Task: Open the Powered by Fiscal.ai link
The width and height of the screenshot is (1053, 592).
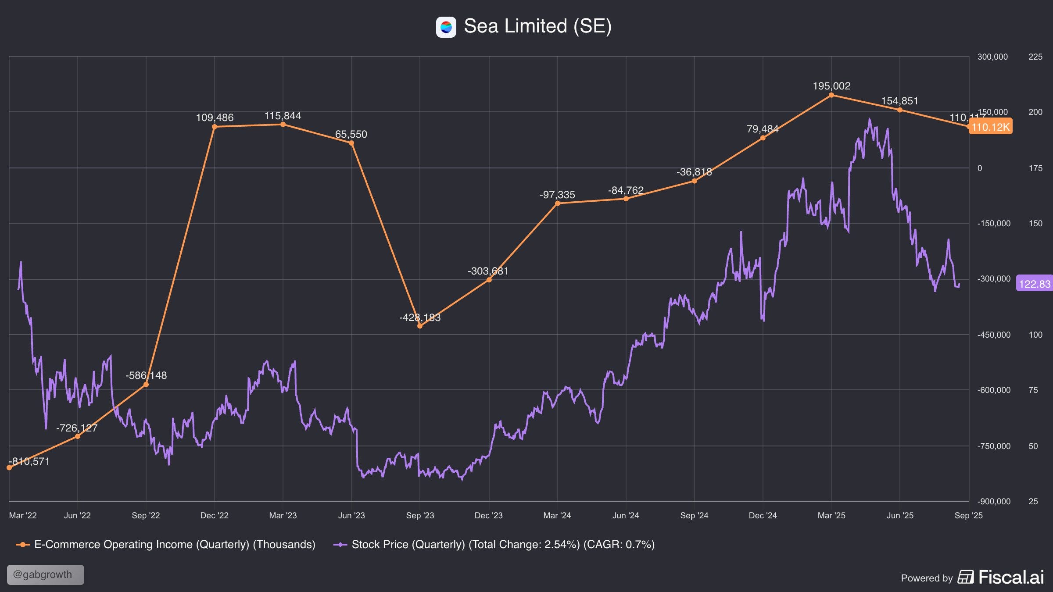Action: pyautogui.click(x=972, y=578)
